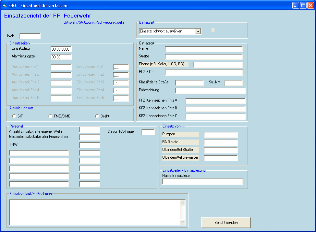Click scroll down arrow in Einsatzverlauf text area

[182, 222]
